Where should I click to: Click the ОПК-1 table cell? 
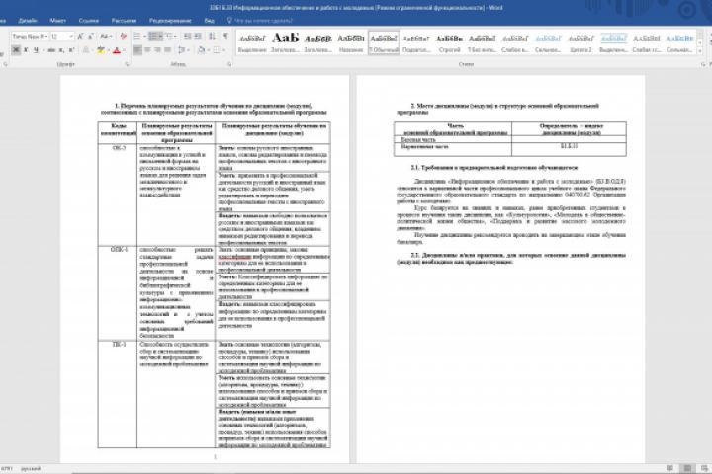click(x=118, y=293)
